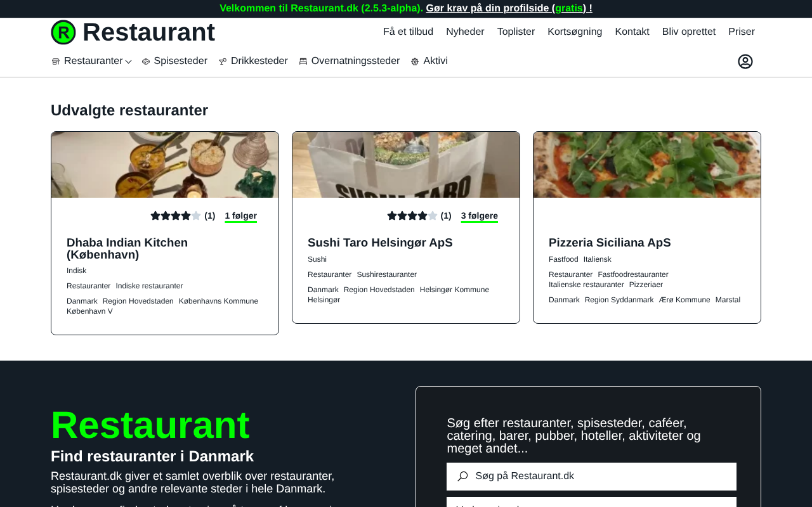
Task: Click the Drikkesteder cocktail icon
Action: coord(223,61)
